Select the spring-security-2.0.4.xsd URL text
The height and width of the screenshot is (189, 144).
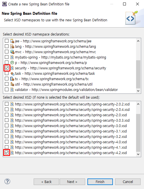tap(72, 110)
